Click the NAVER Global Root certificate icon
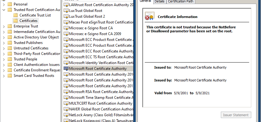This screenshot has height=122, width=261. (x=66, y=109)
